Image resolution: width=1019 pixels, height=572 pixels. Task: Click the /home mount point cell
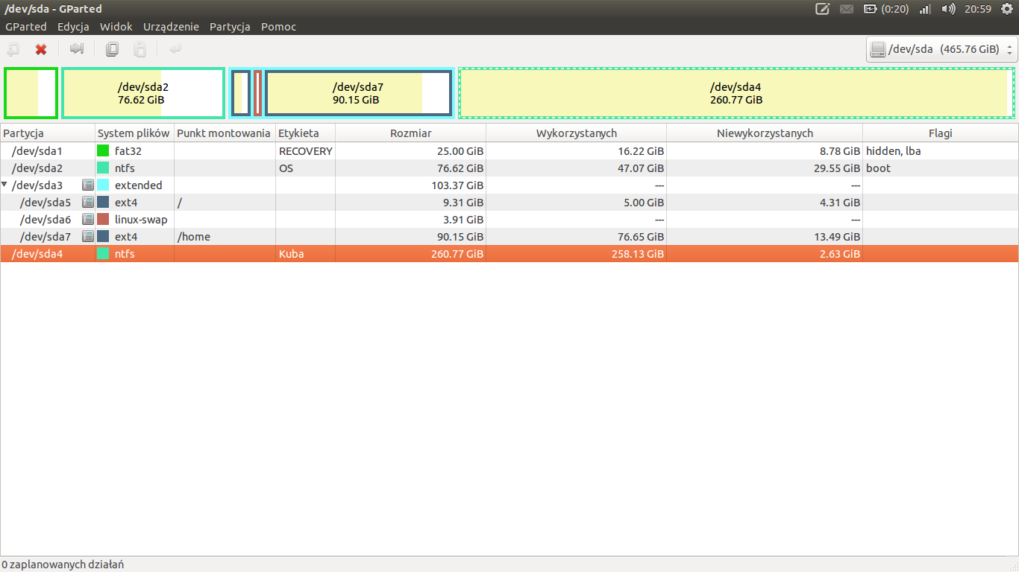pos(225,236)
